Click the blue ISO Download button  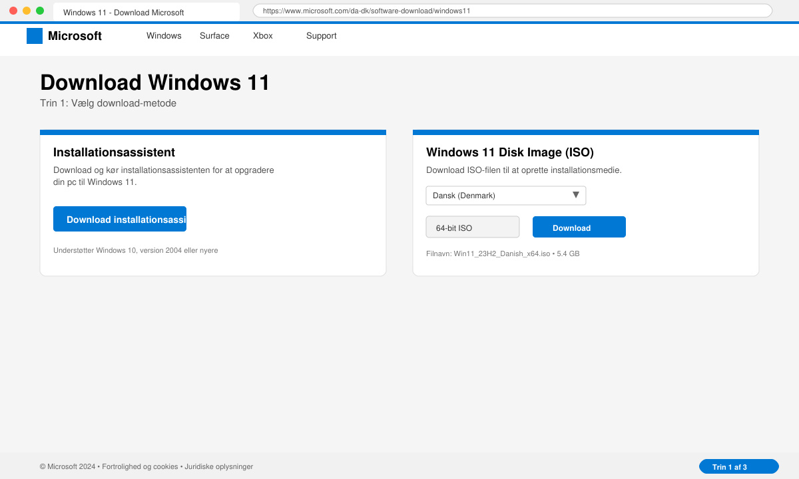pyautogui.click(x=579, y=227)
